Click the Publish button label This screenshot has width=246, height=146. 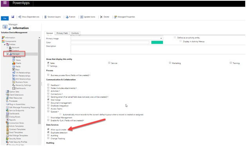pyautogui.click(x=72, y=17)
